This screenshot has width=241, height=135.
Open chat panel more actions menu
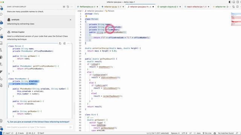point(72,7)
